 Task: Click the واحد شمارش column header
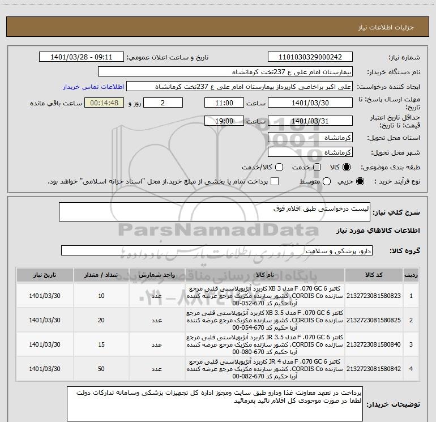[x=157, y=275]
